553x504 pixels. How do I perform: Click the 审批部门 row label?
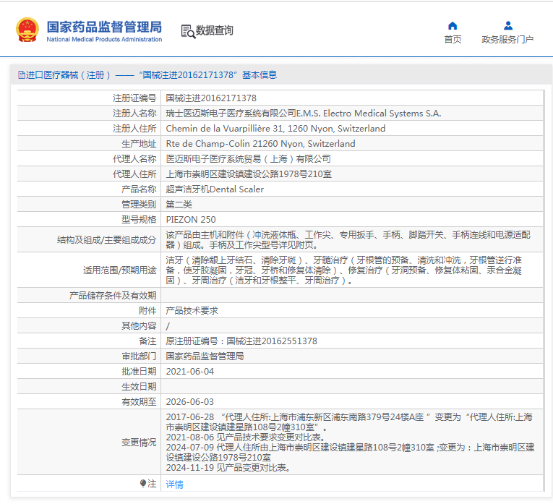pyautogui.click(x=139, y=356)
